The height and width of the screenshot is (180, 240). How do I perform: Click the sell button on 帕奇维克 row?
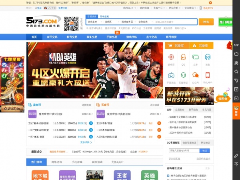(91, 123)
